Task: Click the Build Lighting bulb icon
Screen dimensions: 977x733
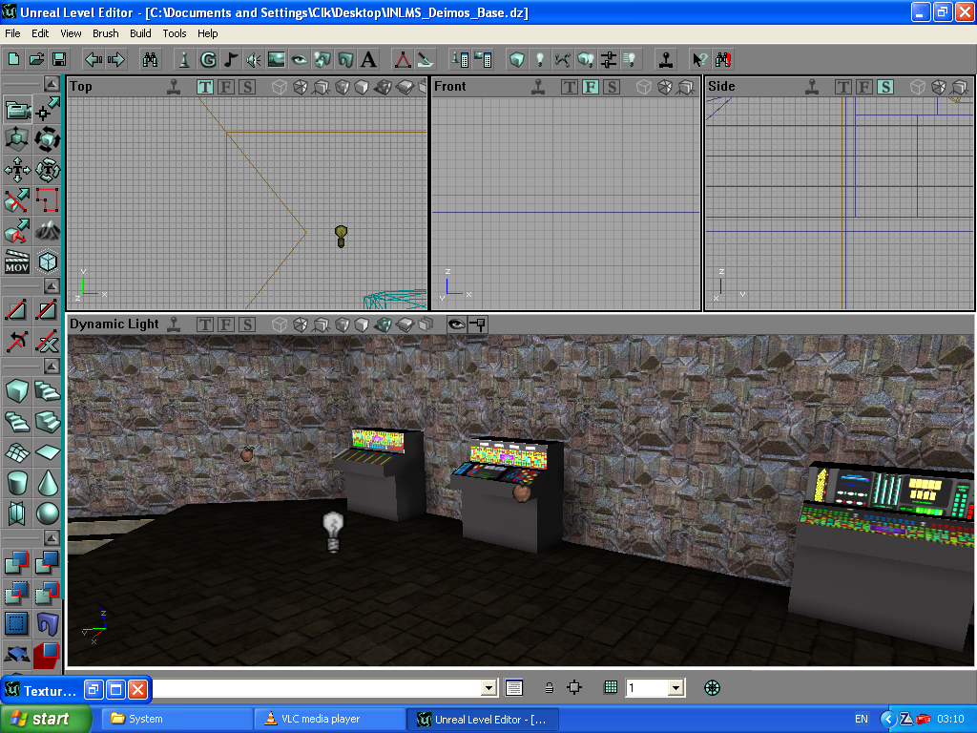Action: pos(539,59)
